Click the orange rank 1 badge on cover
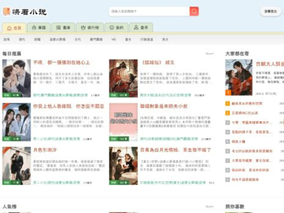Screen dimensions: 284x213 (228, 93)
